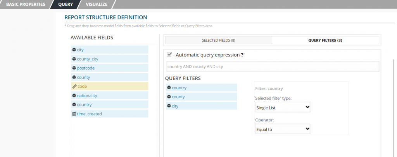397x157 pixels.
Task: Click the question mark help link
Action: [242, 55]
